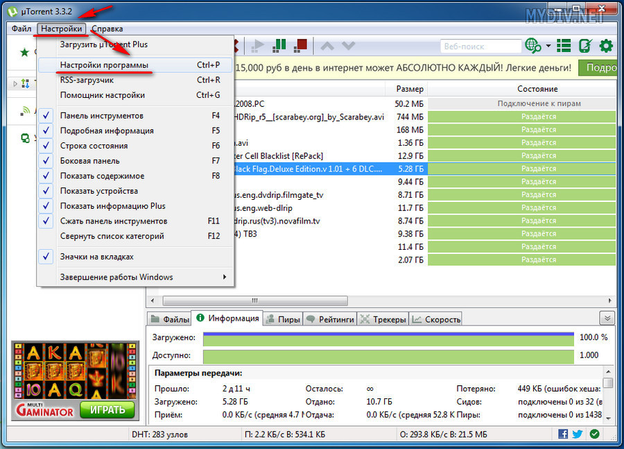Screen dimensions: 624x449
Task: Click info panel scrollbar down arrow
Action: 608,418
